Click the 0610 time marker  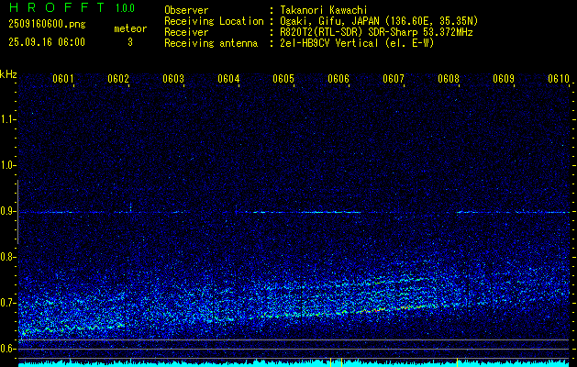coord(559,78)
